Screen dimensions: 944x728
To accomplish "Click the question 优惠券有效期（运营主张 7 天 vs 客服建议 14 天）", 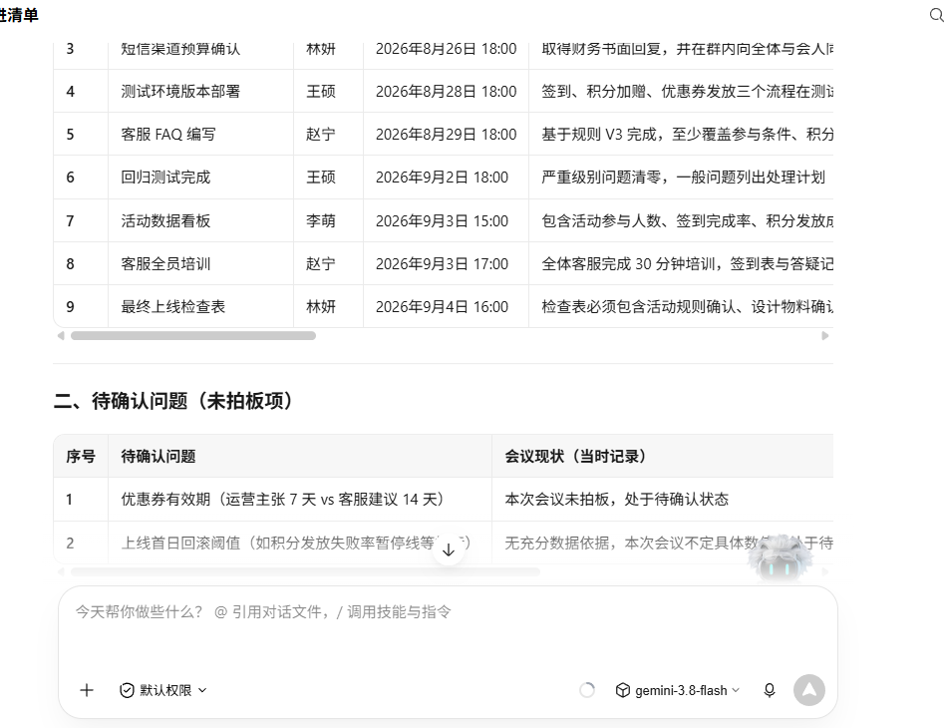I will 282,500.
